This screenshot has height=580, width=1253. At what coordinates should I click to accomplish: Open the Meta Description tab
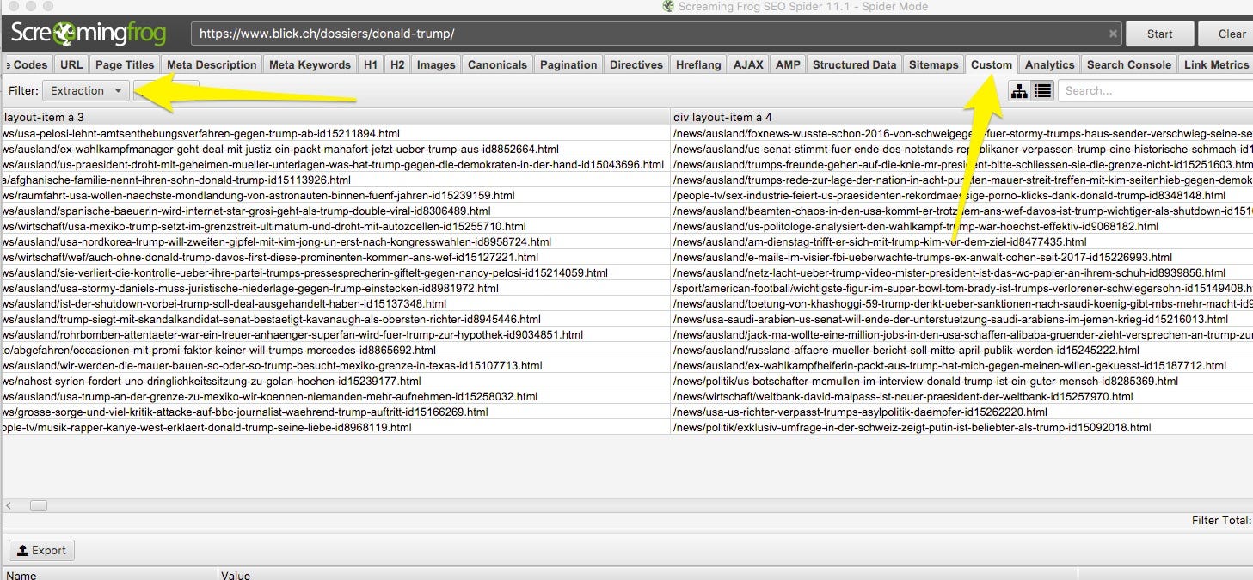point(212,64)
